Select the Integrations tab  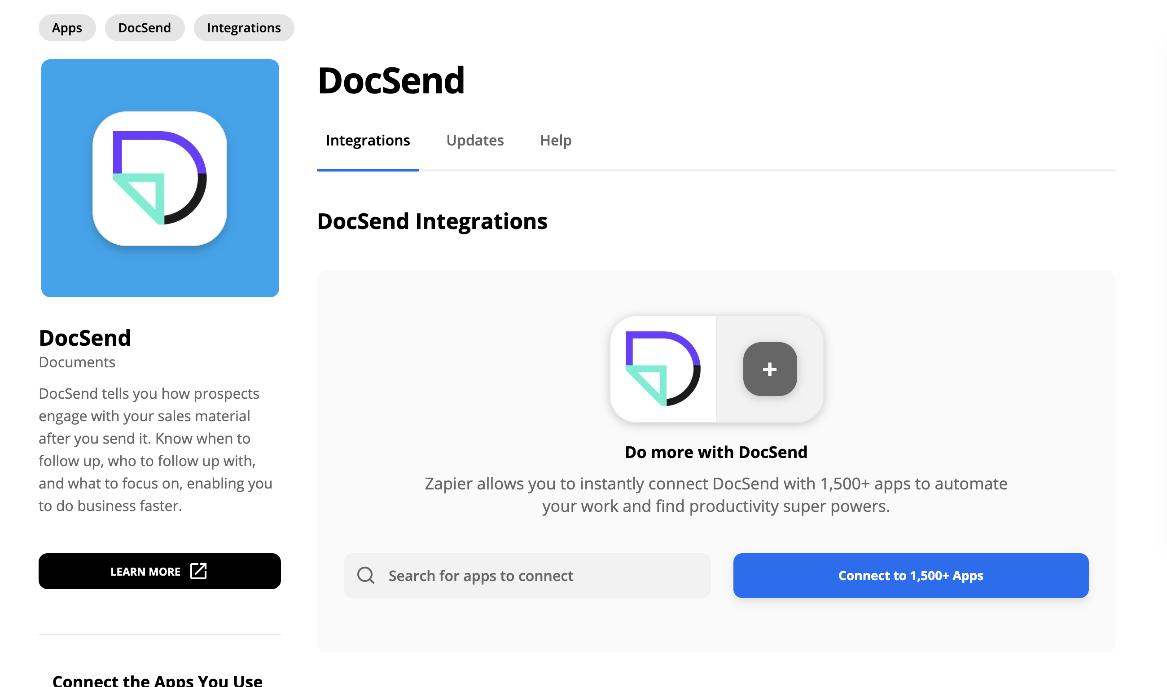click(x=368, y=140)
